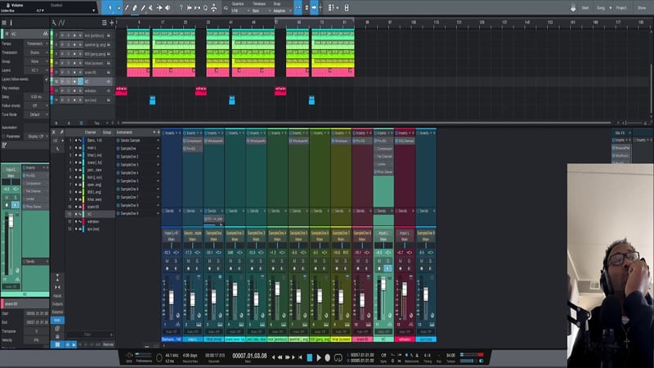Solo the Input L+R mixer channel
This screenshot has height=368, width=654.
(176, 263)
